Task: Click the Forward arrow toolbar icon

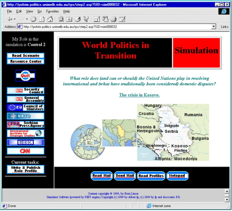Action: pos(22,19)
